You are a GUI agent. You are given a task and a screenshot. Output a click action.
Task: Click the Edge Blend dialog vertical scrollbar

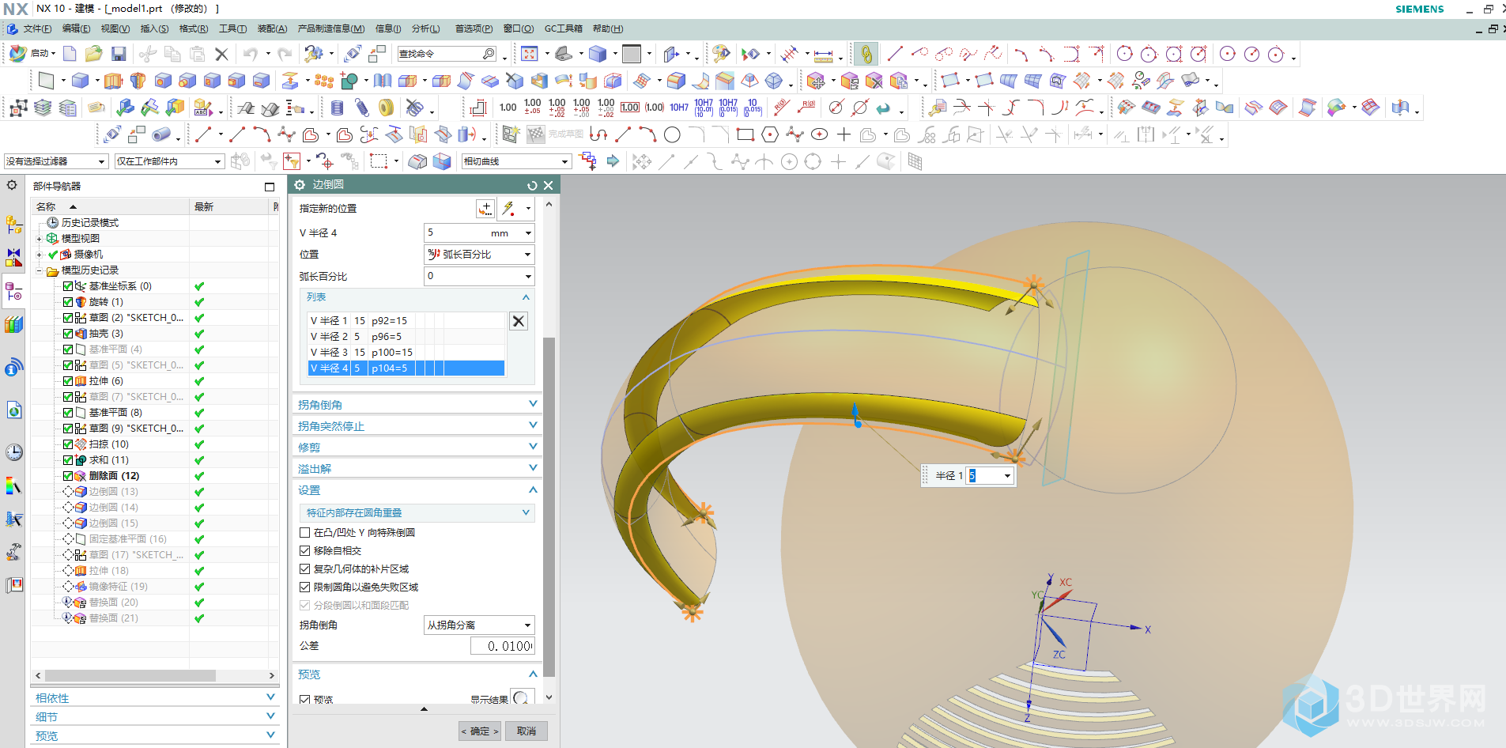coord(549,506)
